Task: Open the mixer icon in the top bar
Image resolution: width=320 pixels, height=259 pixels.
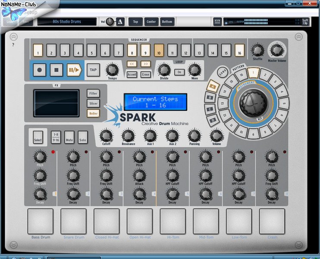Action: [217, 22]
